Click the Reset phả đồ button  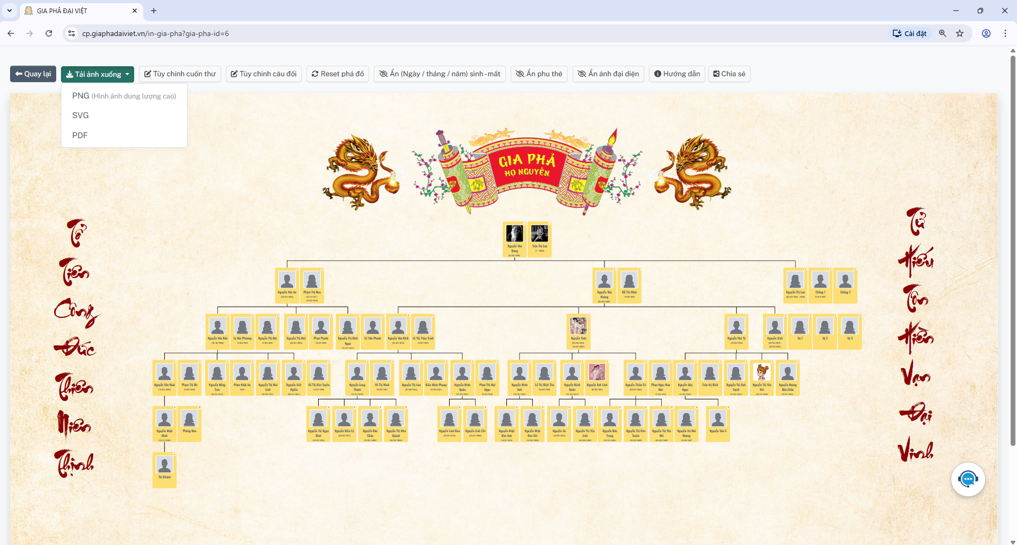pos(338,74)
